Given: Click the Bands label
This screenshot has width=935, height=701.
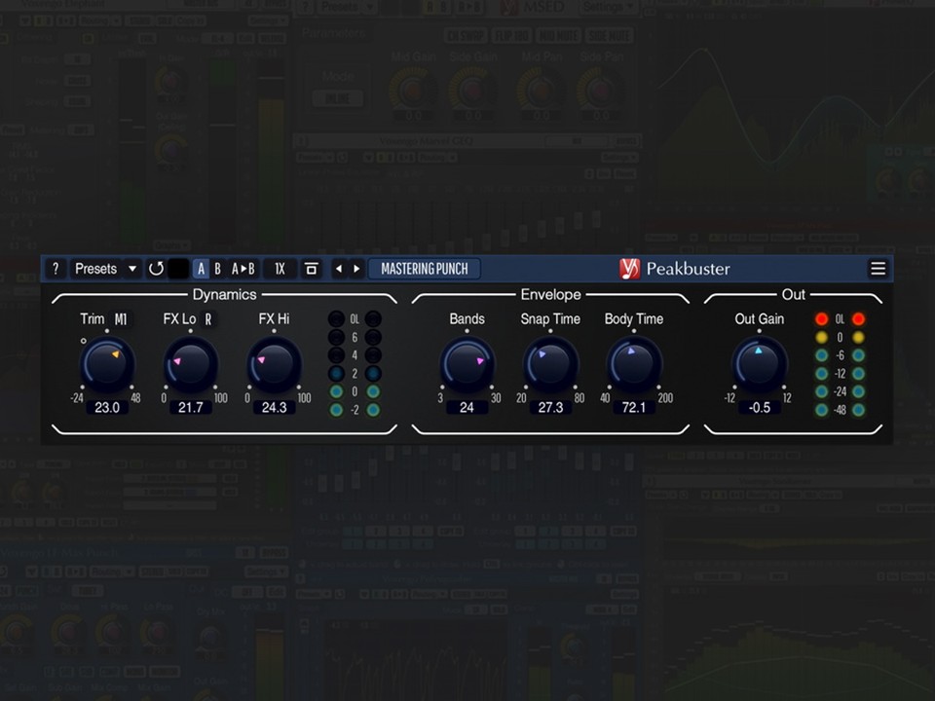Looking at the screenshot, I should 467,319.
